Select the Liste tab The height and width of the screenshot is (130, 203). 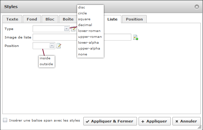(x=112, y=19)
